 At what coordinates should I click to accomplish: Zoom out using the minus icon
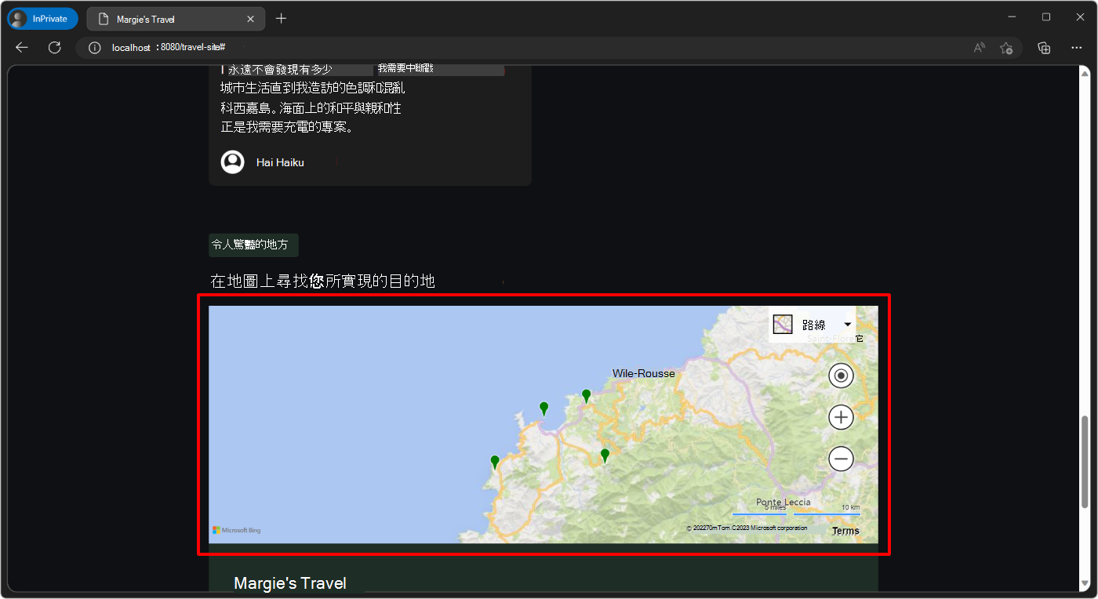(841, 459)
